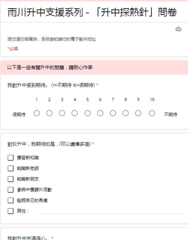Select rating 8 radio button
The height and width of the screenshot is (240, 188).
point(126,113)
